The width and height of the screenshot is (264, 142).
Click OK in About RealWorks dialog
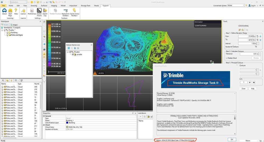232,139
